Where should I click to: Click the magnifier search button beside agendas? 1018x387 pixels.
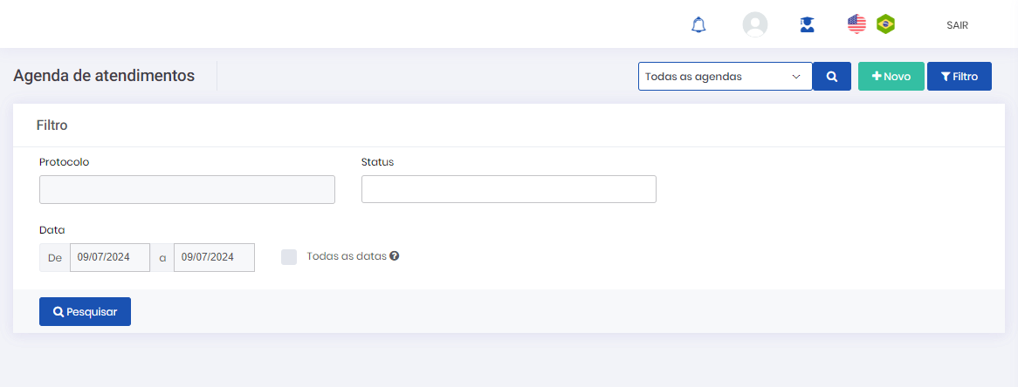tap(832, 77)
